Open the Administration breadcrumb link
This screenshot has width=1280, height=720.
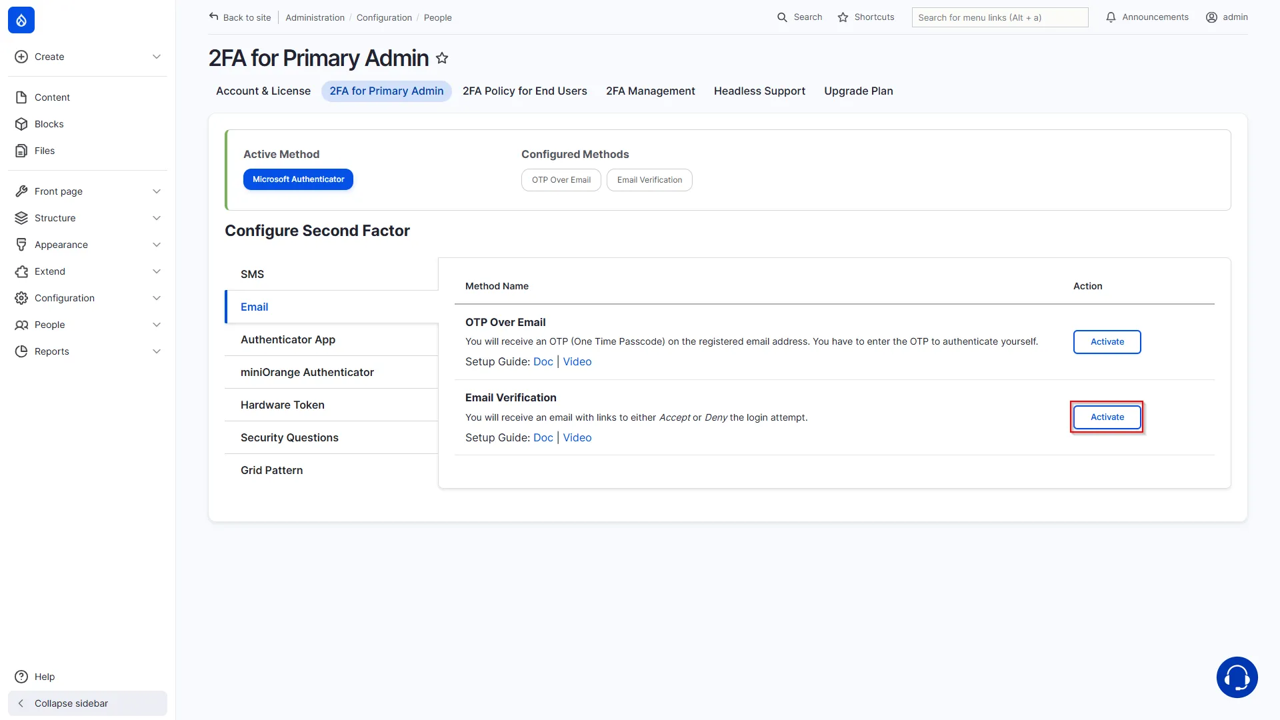[315, 17]
